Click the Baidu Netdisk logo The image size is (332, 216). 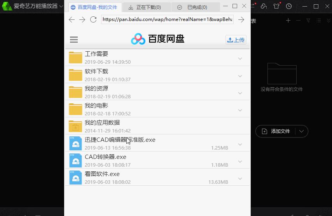click(x=157, y=39)
